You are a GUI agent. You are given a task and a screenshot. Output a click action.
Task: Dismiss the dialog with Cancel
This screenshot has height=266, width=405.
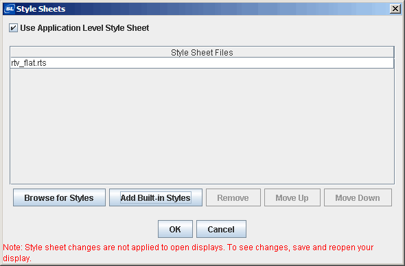(221, 229)
